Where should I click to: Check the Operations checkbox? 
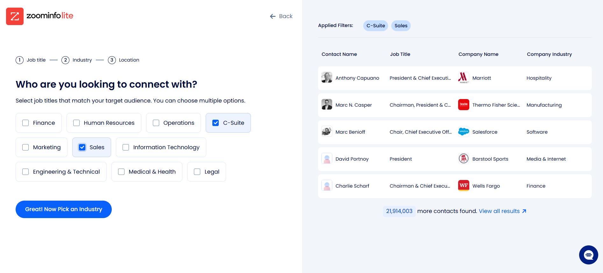pos(156,123)
